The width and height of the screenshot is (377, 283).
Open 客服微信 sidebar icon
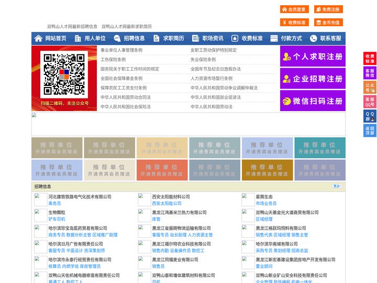point(370,73)
